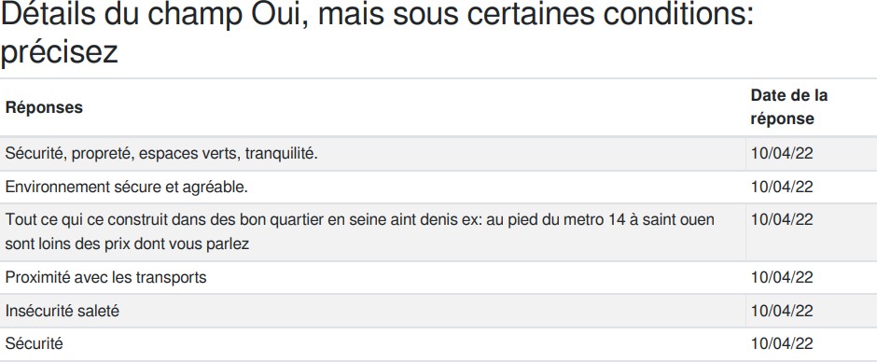This screenshot has width=877, height=362.
Task: Select the date beside 'Environnement sécure et agréable'
Action: click(781, 187)
